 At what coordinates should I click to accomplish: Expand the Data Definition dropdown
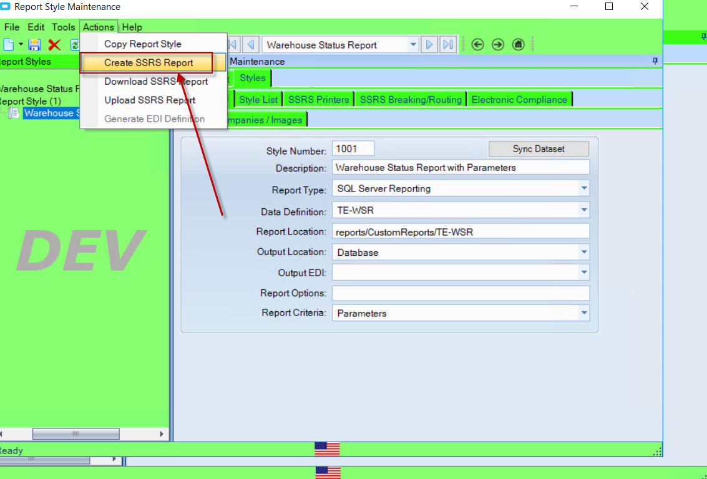(x=583, y=210)
